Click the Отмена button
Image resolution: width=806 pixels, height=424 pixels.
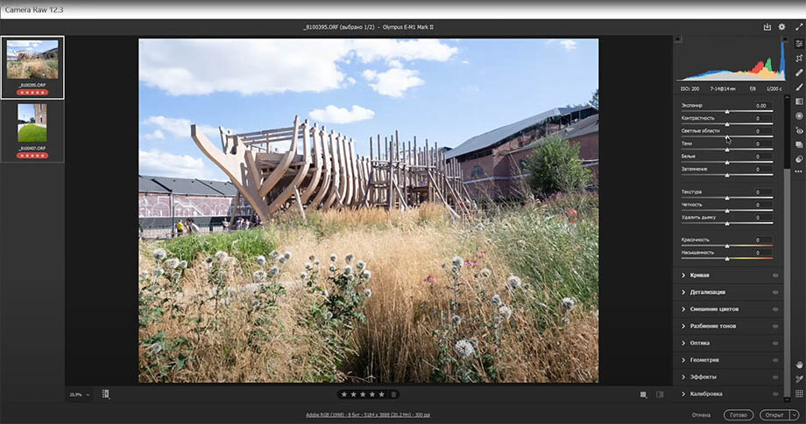(x=701, y=414)
